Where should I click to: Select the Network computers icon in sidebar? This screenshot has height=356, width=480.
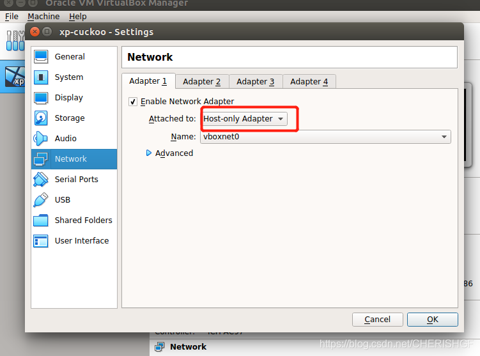click(x=41, y=159)
